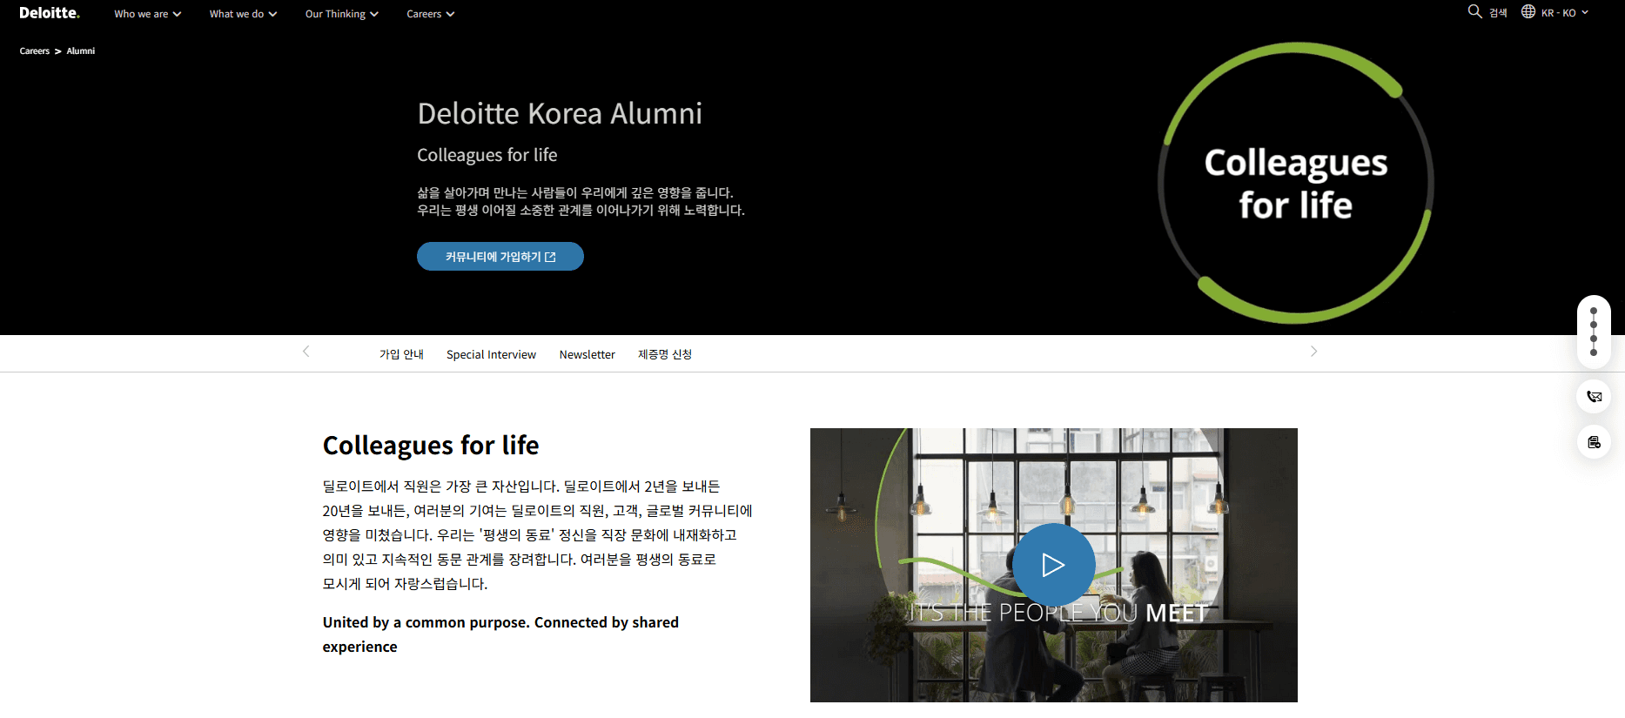Expand the Careers menu

430,14
